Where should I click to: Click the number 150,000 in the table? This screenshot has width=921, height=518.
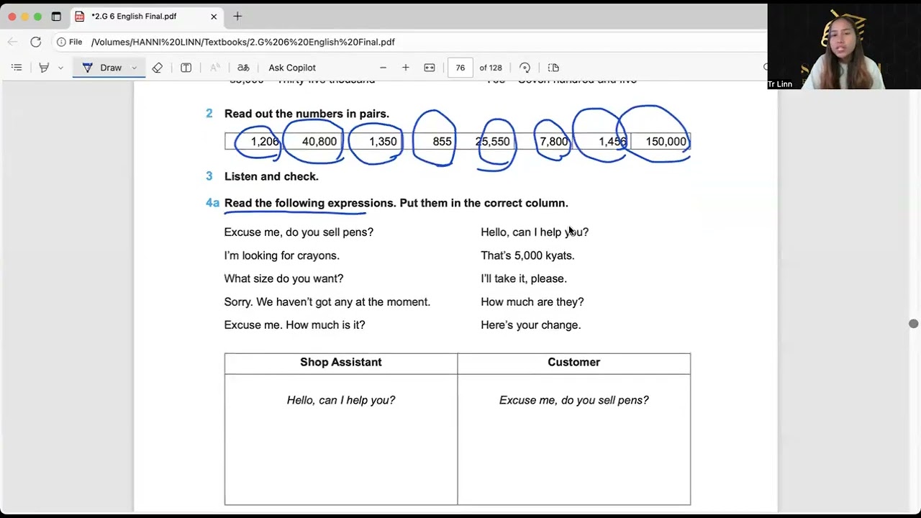click(666, 142)
